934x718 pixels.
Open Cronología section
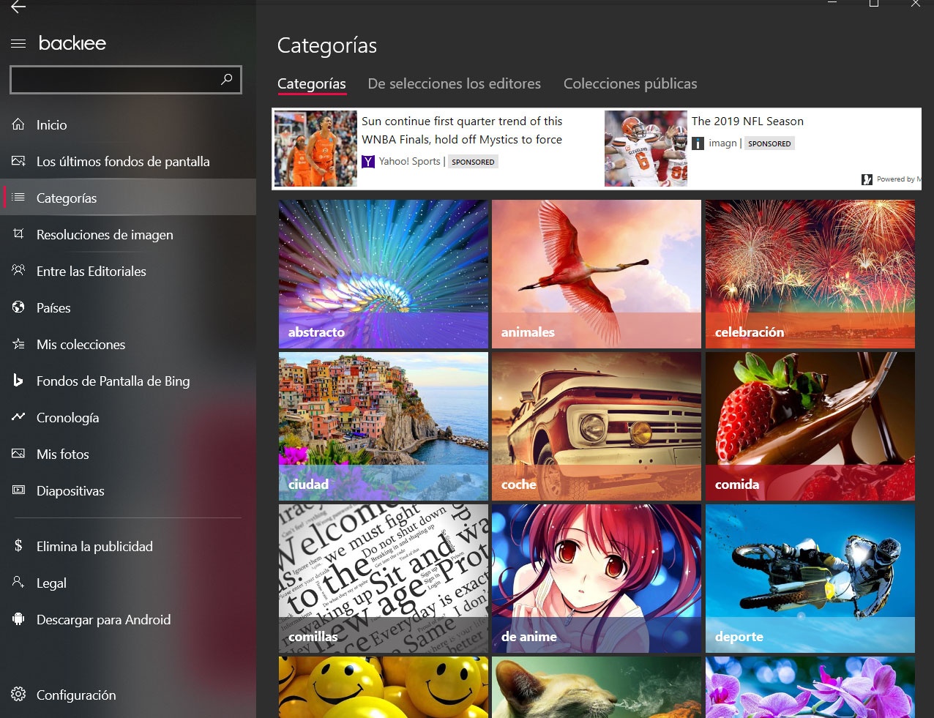tap(128, 417)
